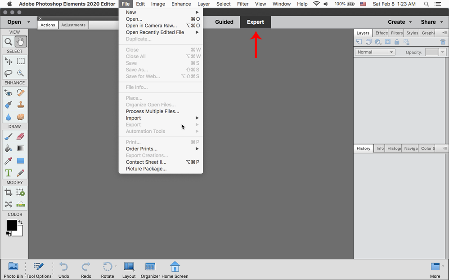The image size is (449, 280).
Task: Choose the Sponge tool
Action: [21, 117]
